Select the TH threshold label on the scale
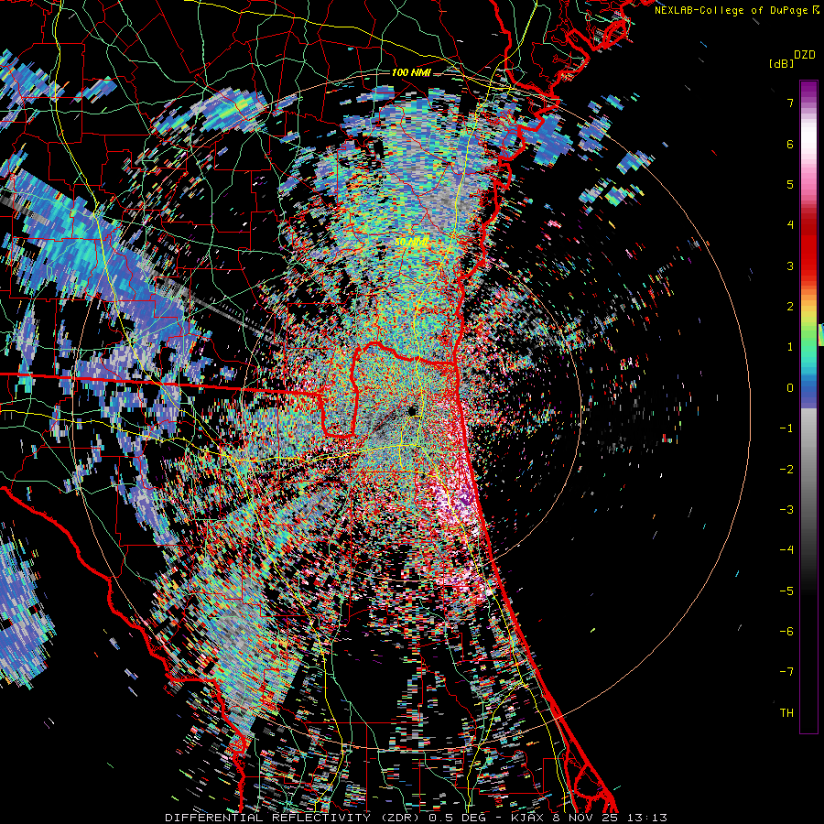 click(786, 712)
